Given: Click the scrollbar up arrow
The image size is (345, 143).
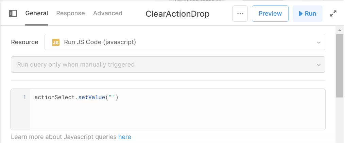Looking at the screenshot, I should (x=340, y=30).
